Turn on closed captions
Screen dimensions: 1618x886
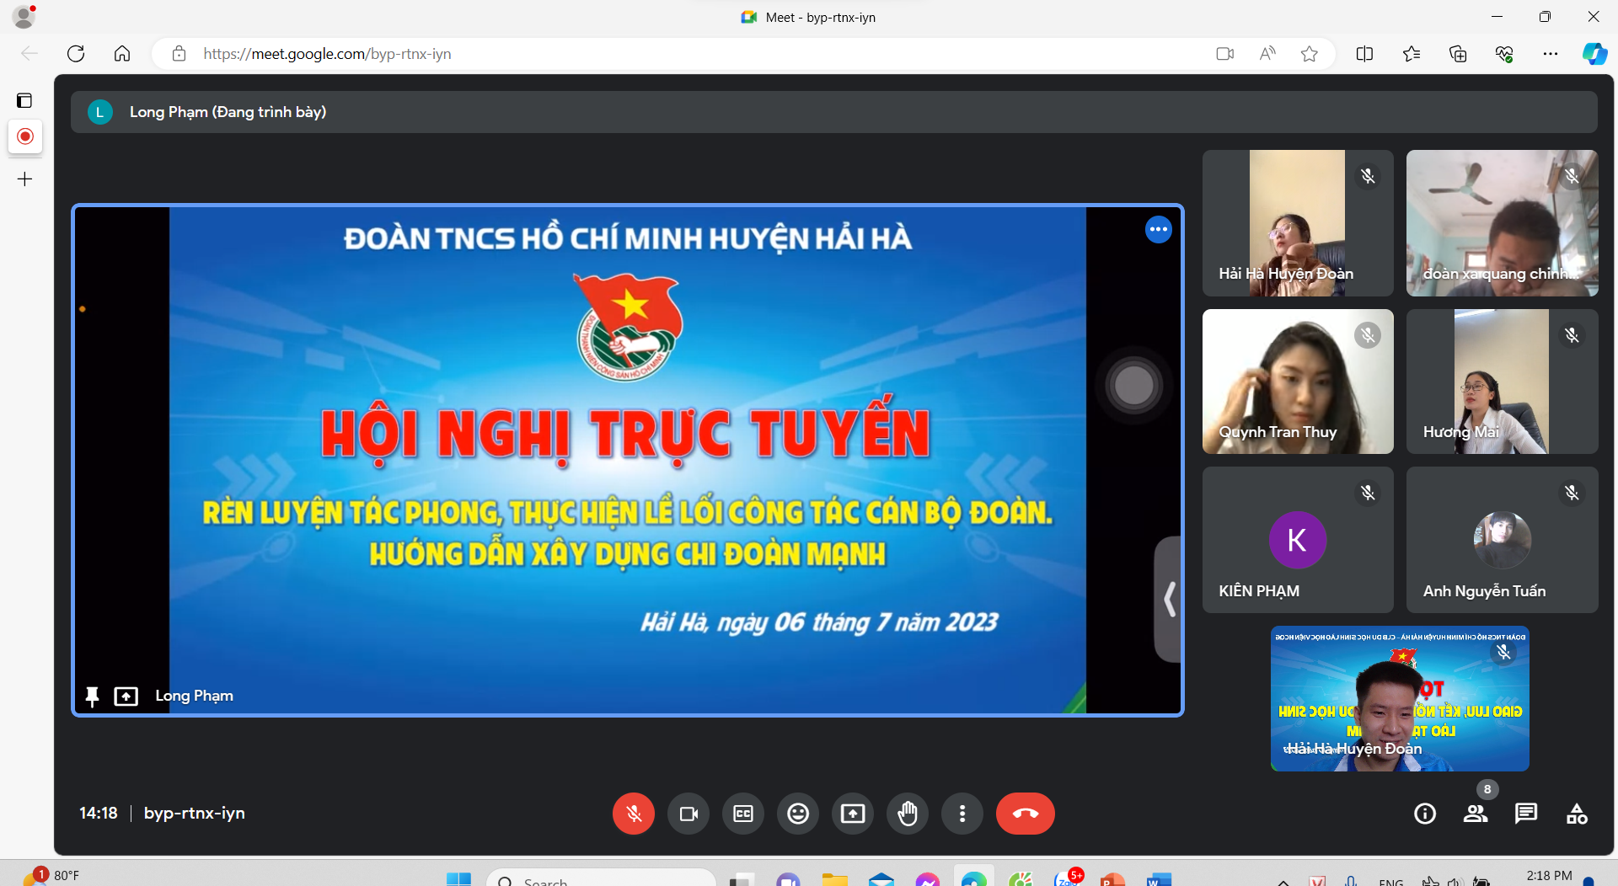743,814
